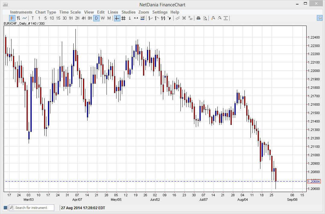This screenshot has height=214, width=325.
Task: Click the zoom in magnifier icon
Action: tap(213, 18)
